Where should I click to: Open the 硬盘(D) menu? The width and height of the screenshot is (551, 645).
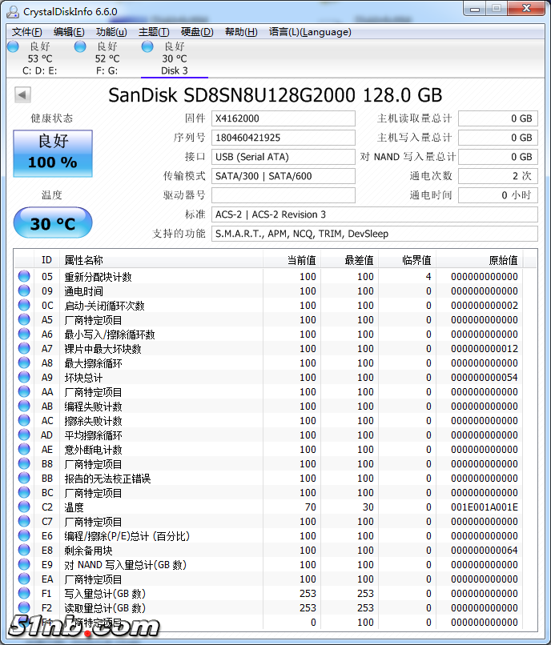tap(197, 32)
